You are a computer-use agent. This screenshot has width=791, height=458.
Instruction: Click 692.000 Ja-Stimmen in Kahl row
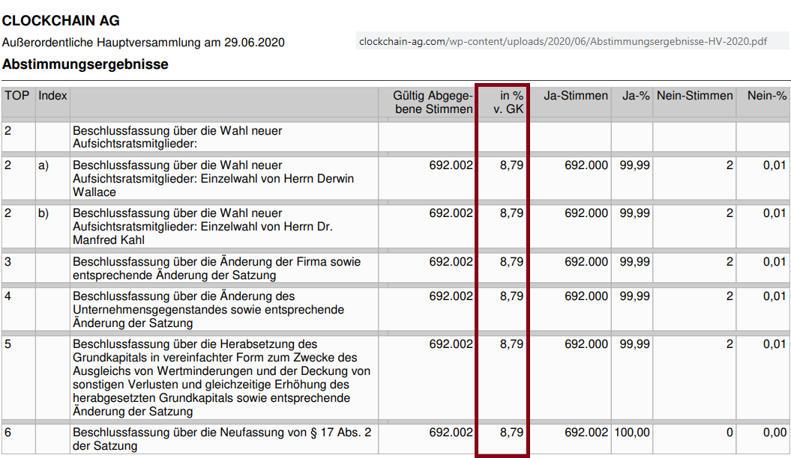pos(586,213)
